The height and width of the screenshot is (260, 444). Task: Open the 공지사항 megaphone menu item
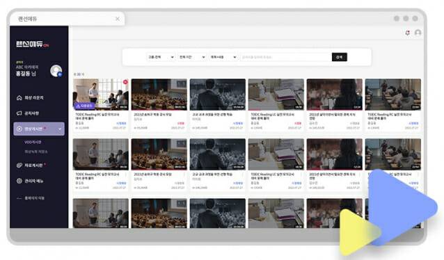click(28, 113)
